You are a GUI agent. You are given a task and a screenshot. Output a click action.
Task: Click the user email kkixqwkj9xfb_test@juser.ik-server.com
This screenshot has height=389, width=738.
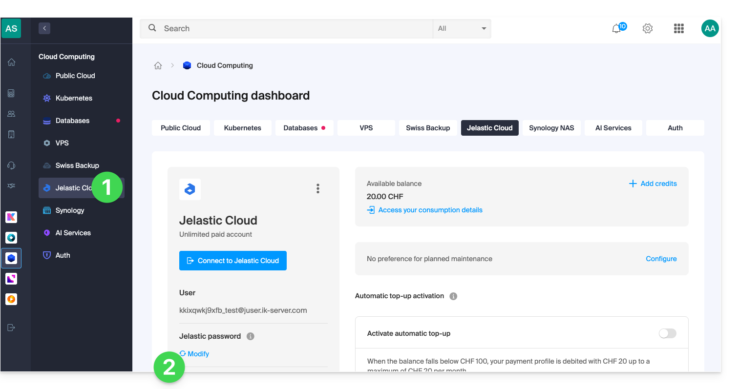coord(243,310)
